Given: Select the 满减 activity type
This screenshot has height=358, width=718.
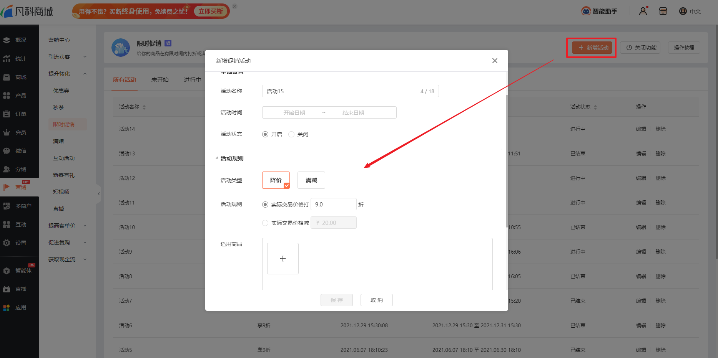Looking at the screenshot, I should 311,180.
